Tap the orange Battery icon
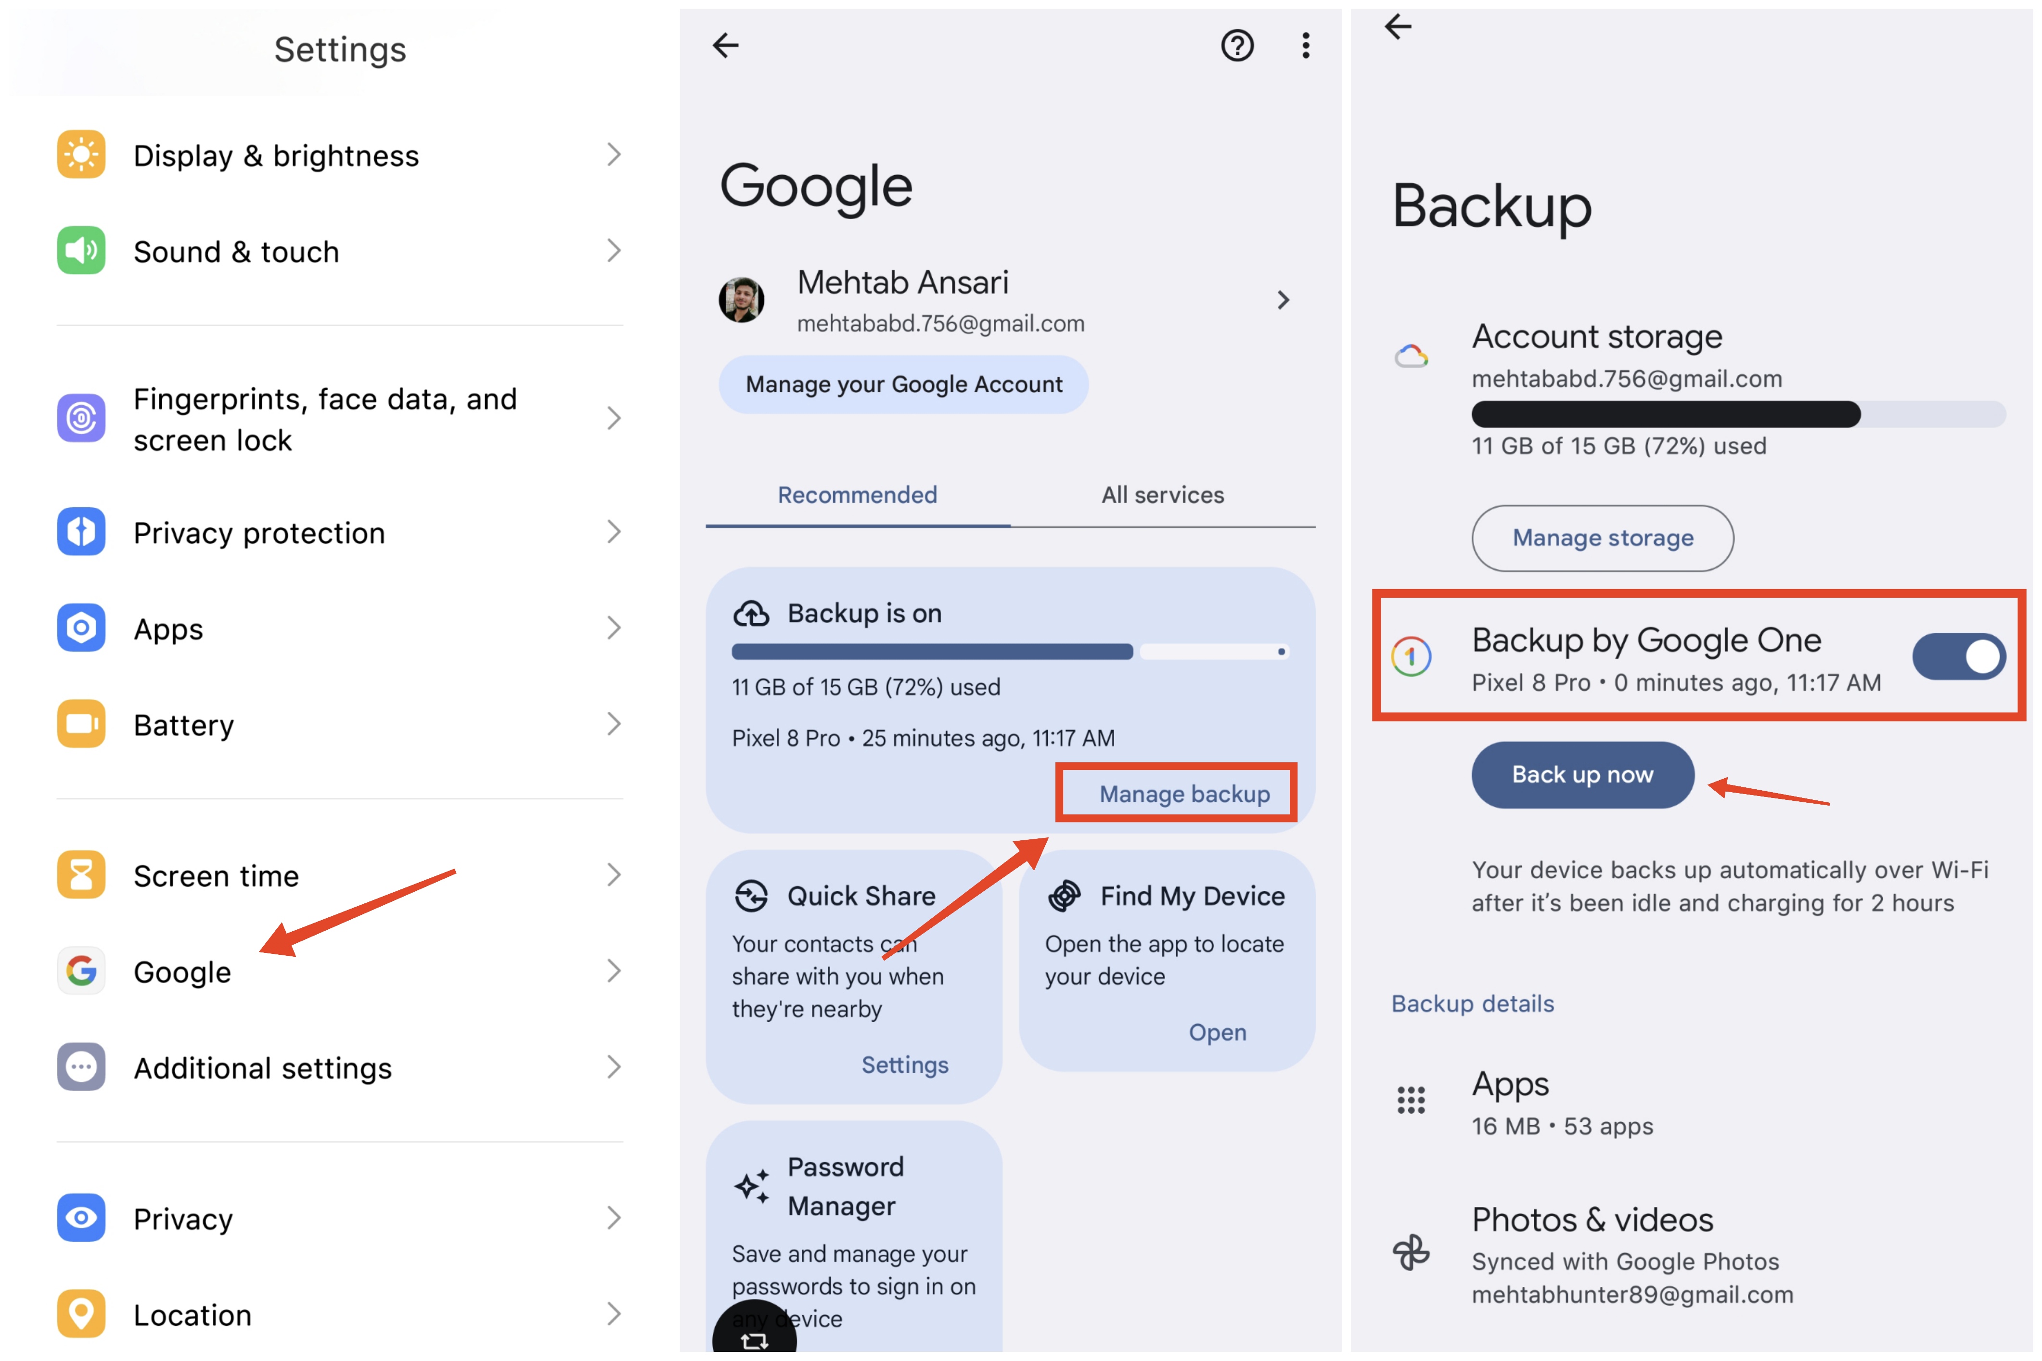The width and height of the screenshot is (2042, 1361). click(x=81, y=724)
